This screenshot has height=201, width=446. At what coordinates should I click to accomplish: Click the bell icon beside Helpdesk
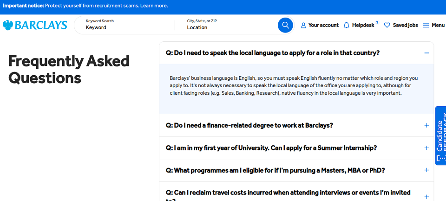[347, 26]
